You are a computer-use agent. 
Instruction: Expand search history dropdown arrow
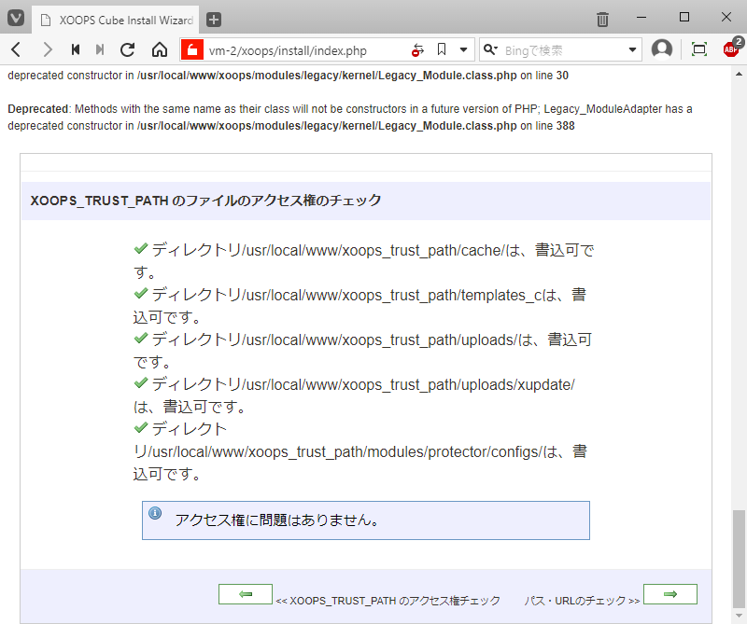[632, 49]
